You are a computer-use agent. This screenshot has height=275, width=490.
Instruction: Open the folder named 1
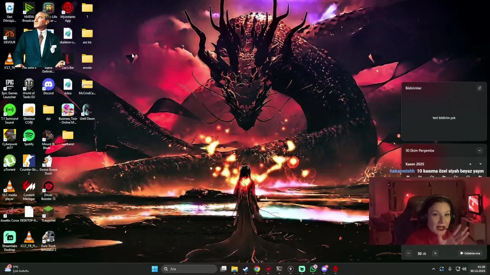87,11
